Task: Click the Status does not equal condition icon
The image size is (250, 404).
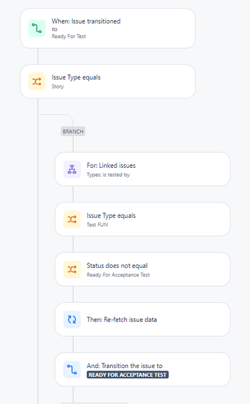Action: coord(72,270)
